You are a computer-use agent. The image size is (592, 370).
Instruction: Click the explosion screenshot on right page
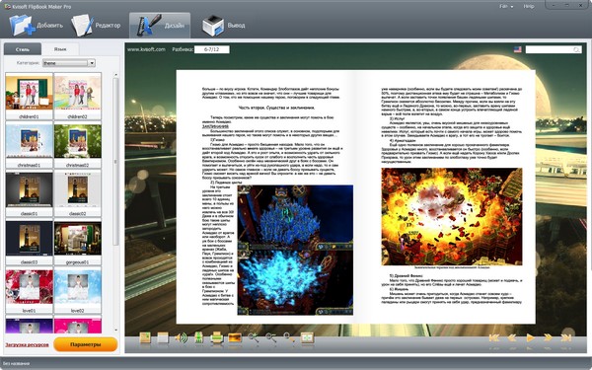[x=452, y=216]
